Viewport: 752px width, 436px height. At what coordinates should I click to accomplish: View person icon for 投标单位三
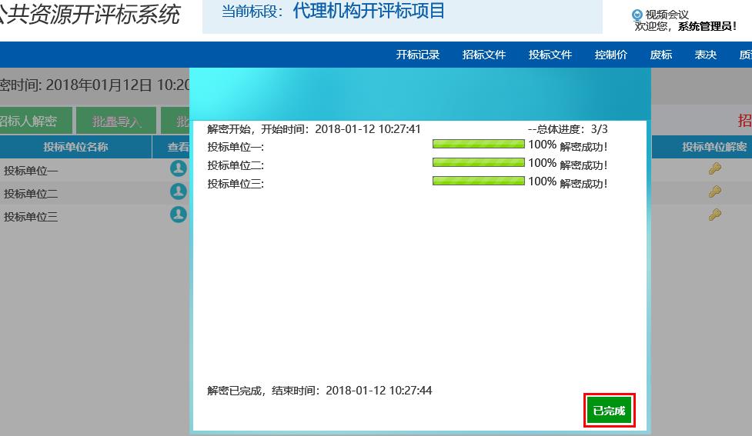179,215
